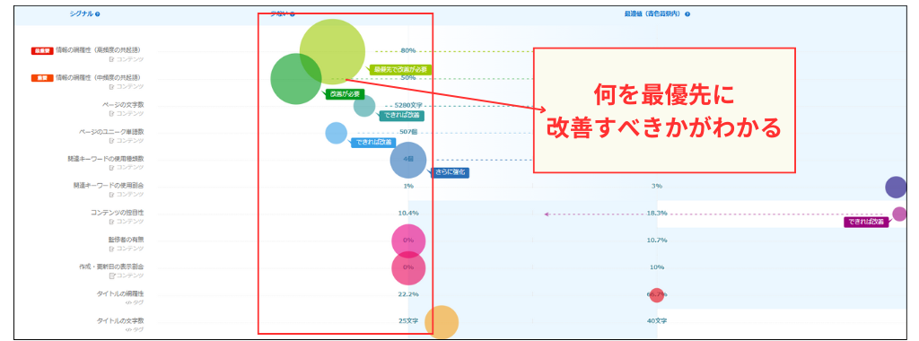
Task: Click the シグナル column header
Action: (82, 14)
